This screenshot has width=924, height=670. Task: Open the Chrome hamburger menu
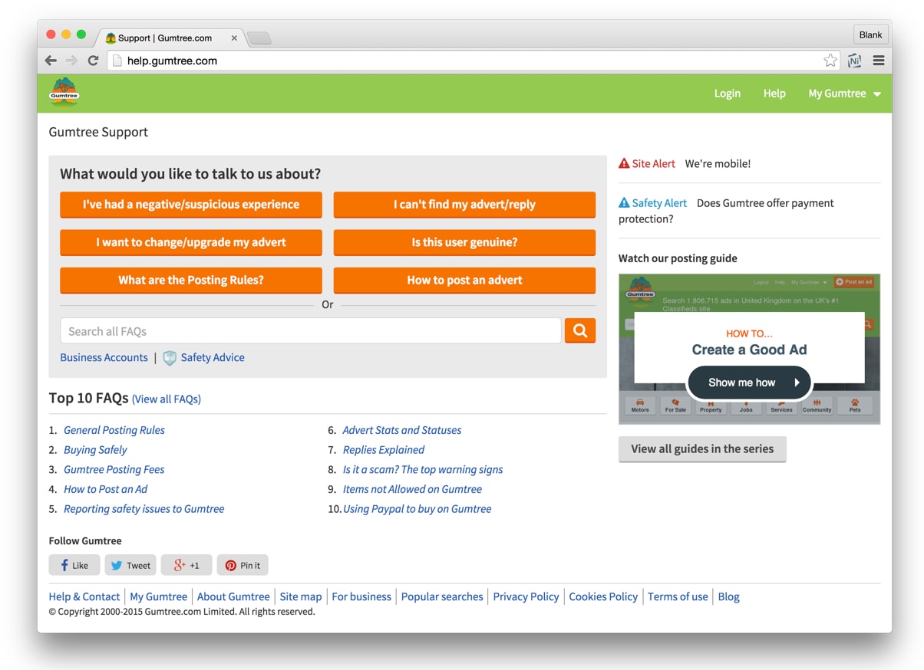tap(879, 61)
